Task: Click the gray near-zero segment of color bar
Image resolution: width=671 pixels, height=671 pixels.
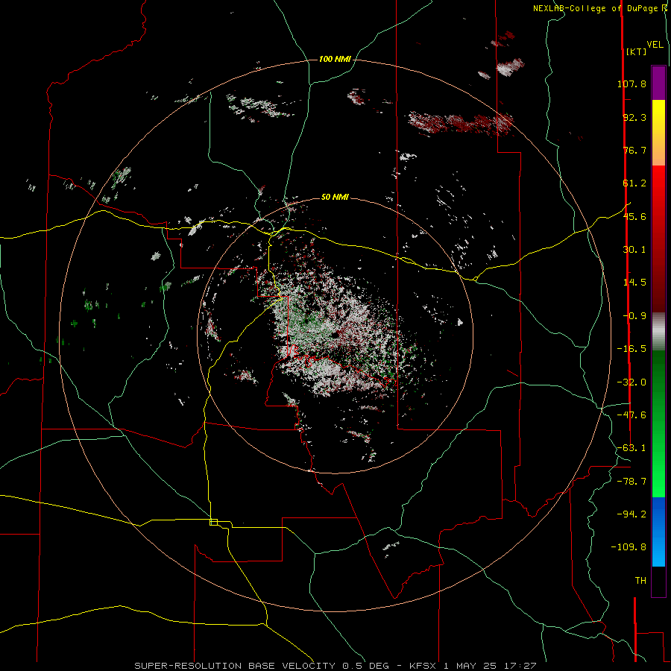Action: pyautogui.click(x=658, y=331)
